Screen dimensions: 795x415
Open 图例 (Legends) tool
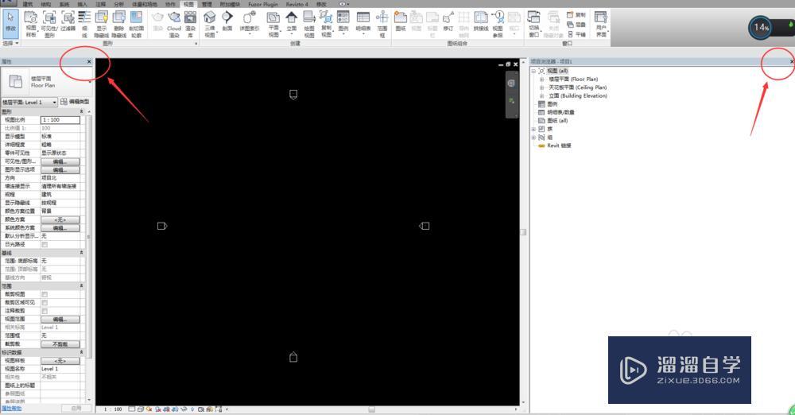(x=343, y=21)
